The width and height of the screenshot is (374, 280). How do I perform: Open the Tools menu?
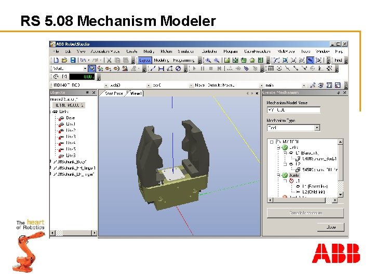(x=305, y=51)
